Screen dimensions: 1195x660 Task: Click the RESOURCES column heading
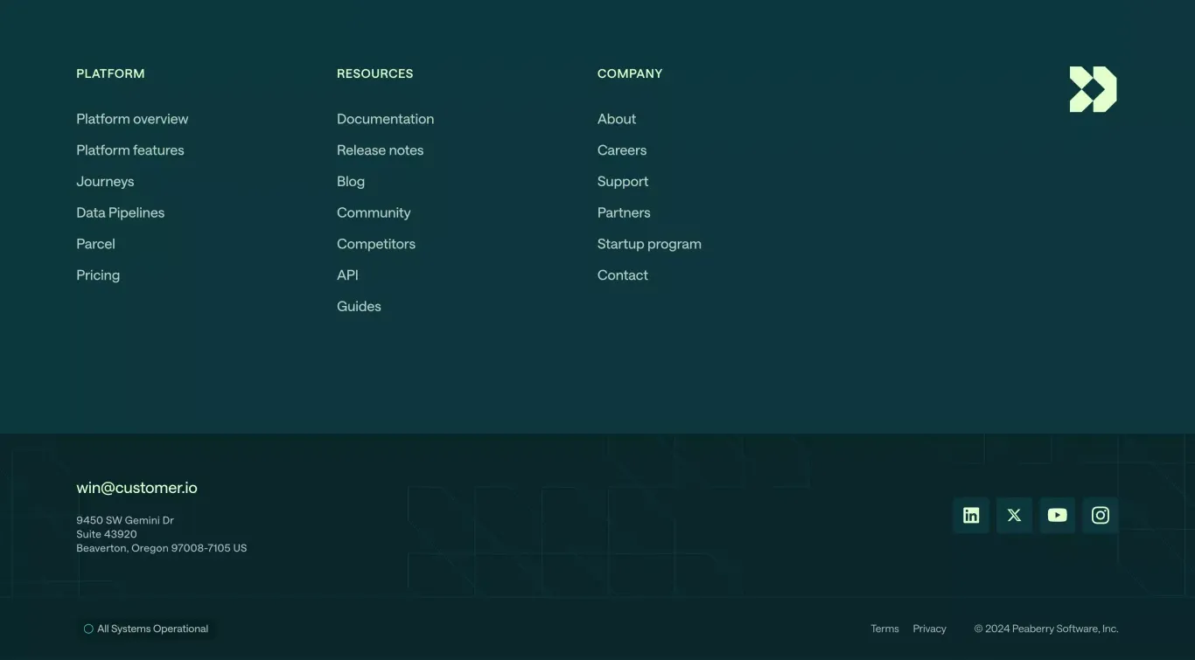coord(374,73)
